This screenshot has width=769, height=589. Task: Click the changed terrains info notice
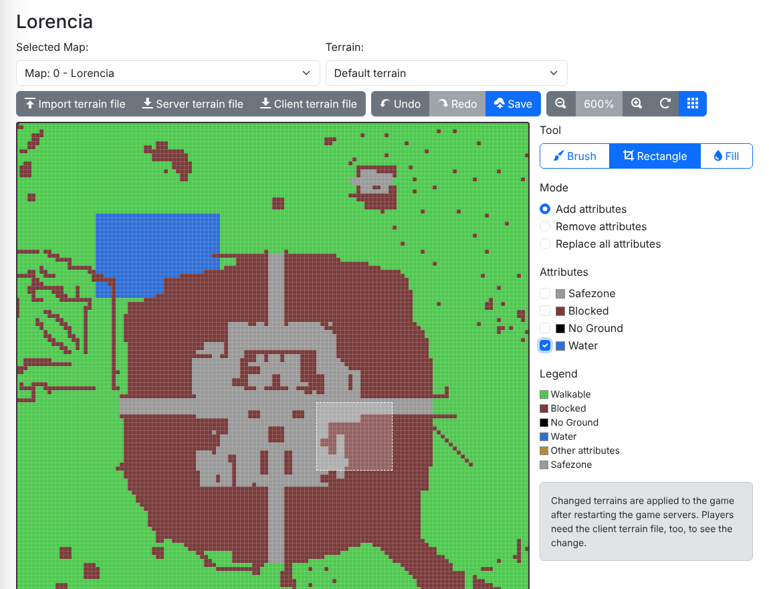tap(646, 521)
